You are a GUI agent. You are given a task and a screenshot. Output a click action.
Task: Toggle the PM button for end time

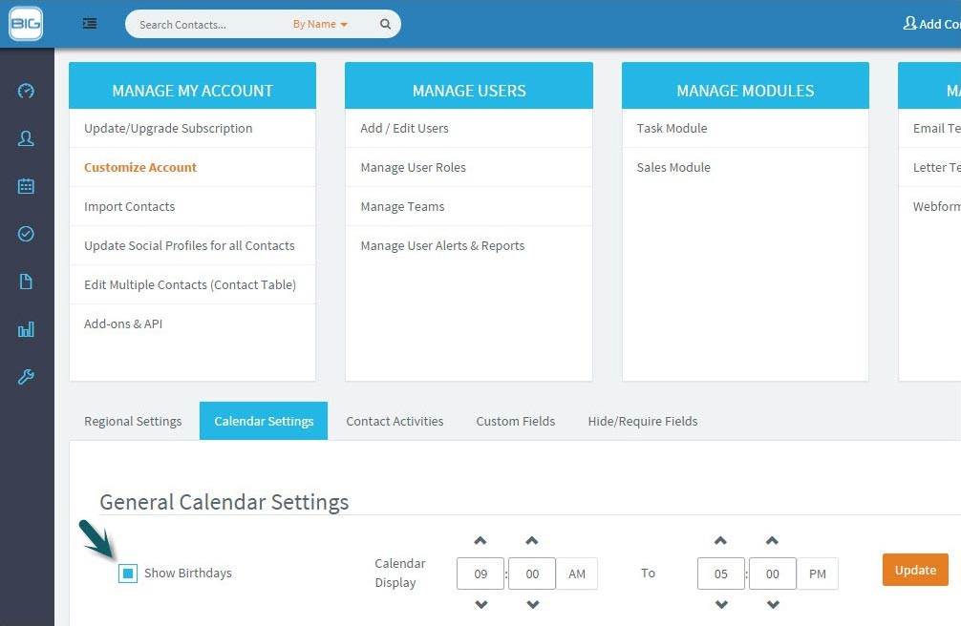pyautogui.click(x=818, y=574)
